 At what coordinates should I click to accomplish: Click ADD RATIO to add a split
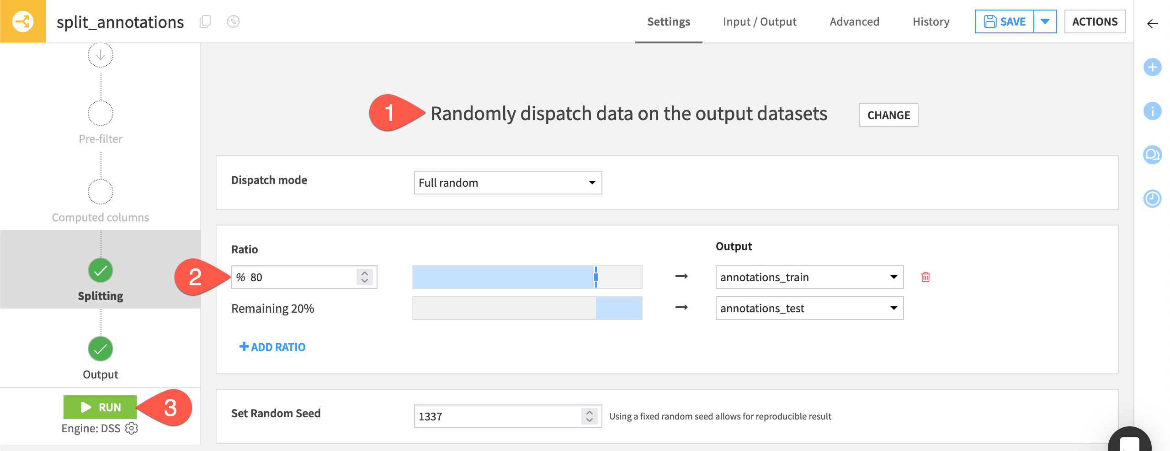coord(272,347)
